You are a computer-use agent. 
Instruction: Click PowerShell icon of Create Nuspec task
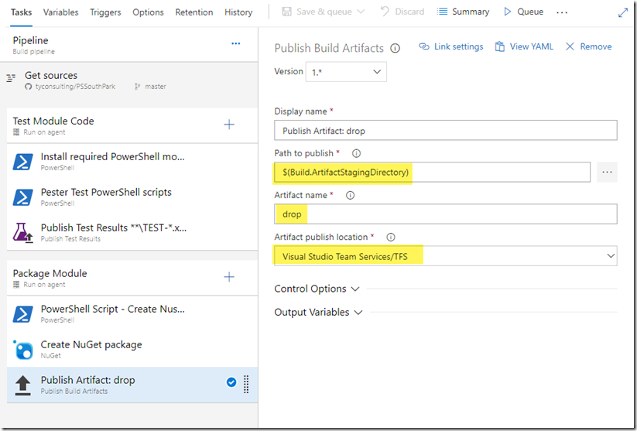(x=22, y=314)
